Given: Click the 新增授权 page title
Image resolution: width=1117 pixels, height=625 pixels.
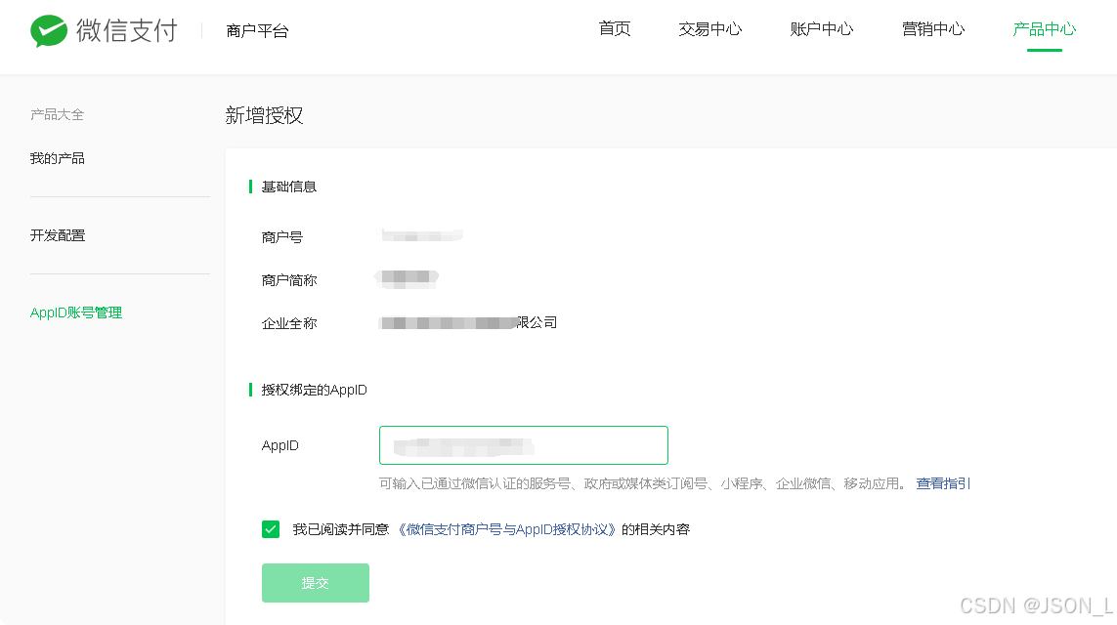Looking at the screenshot, I should click(264, 115).
